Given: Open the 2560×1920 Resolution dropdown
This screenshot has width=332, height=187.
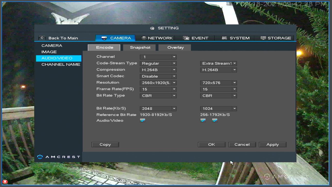Looking at the screenshot, I should 158,83.
